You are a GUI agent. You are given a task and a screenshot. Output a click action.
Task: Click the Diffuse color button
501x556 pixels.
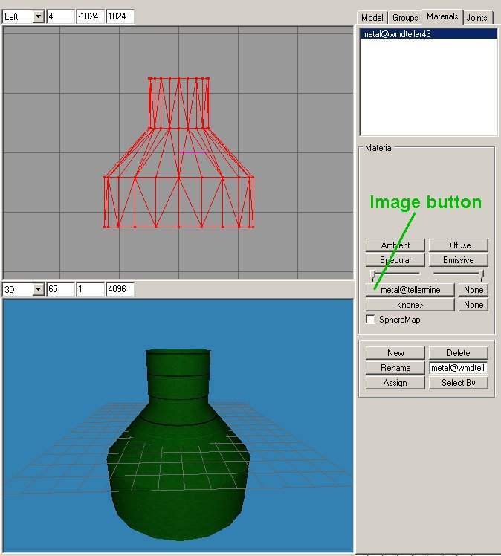458,245
